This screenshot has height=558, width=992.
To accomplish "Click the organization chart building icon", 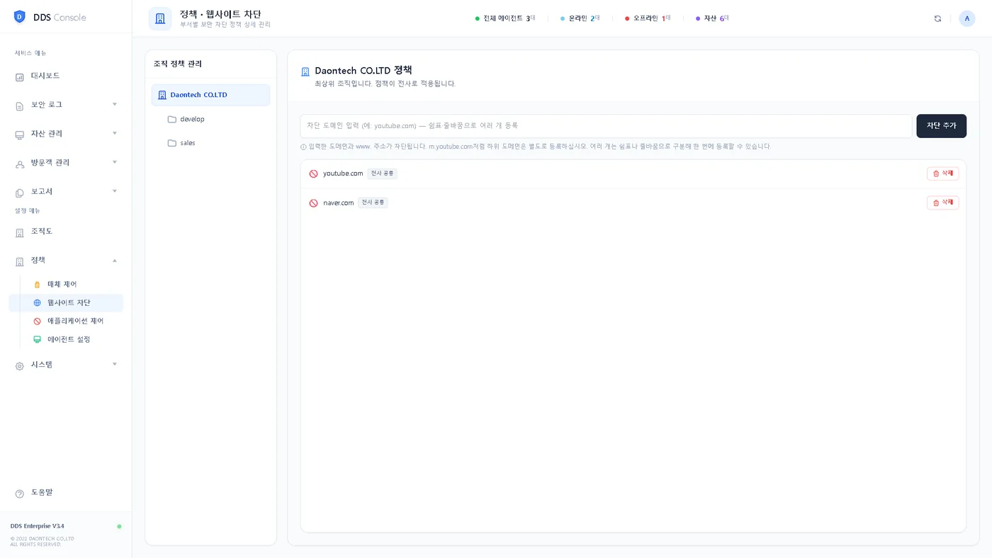I will [20, 232].
